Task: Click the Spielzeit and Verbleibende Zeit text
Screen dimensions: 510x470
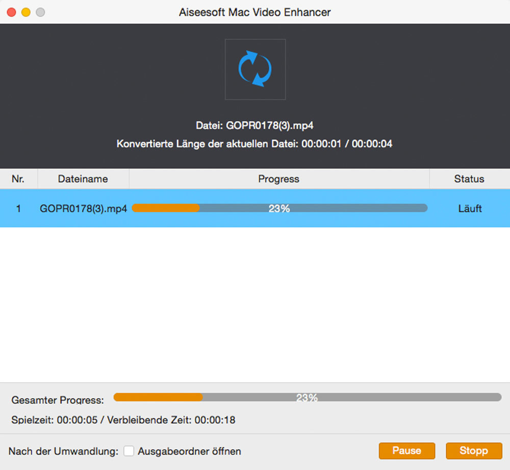Action: coord(123,420)
